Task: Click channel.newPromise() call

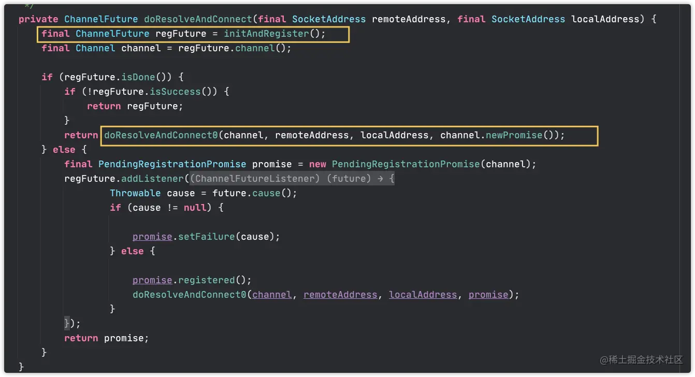Action: coord(499,135)
